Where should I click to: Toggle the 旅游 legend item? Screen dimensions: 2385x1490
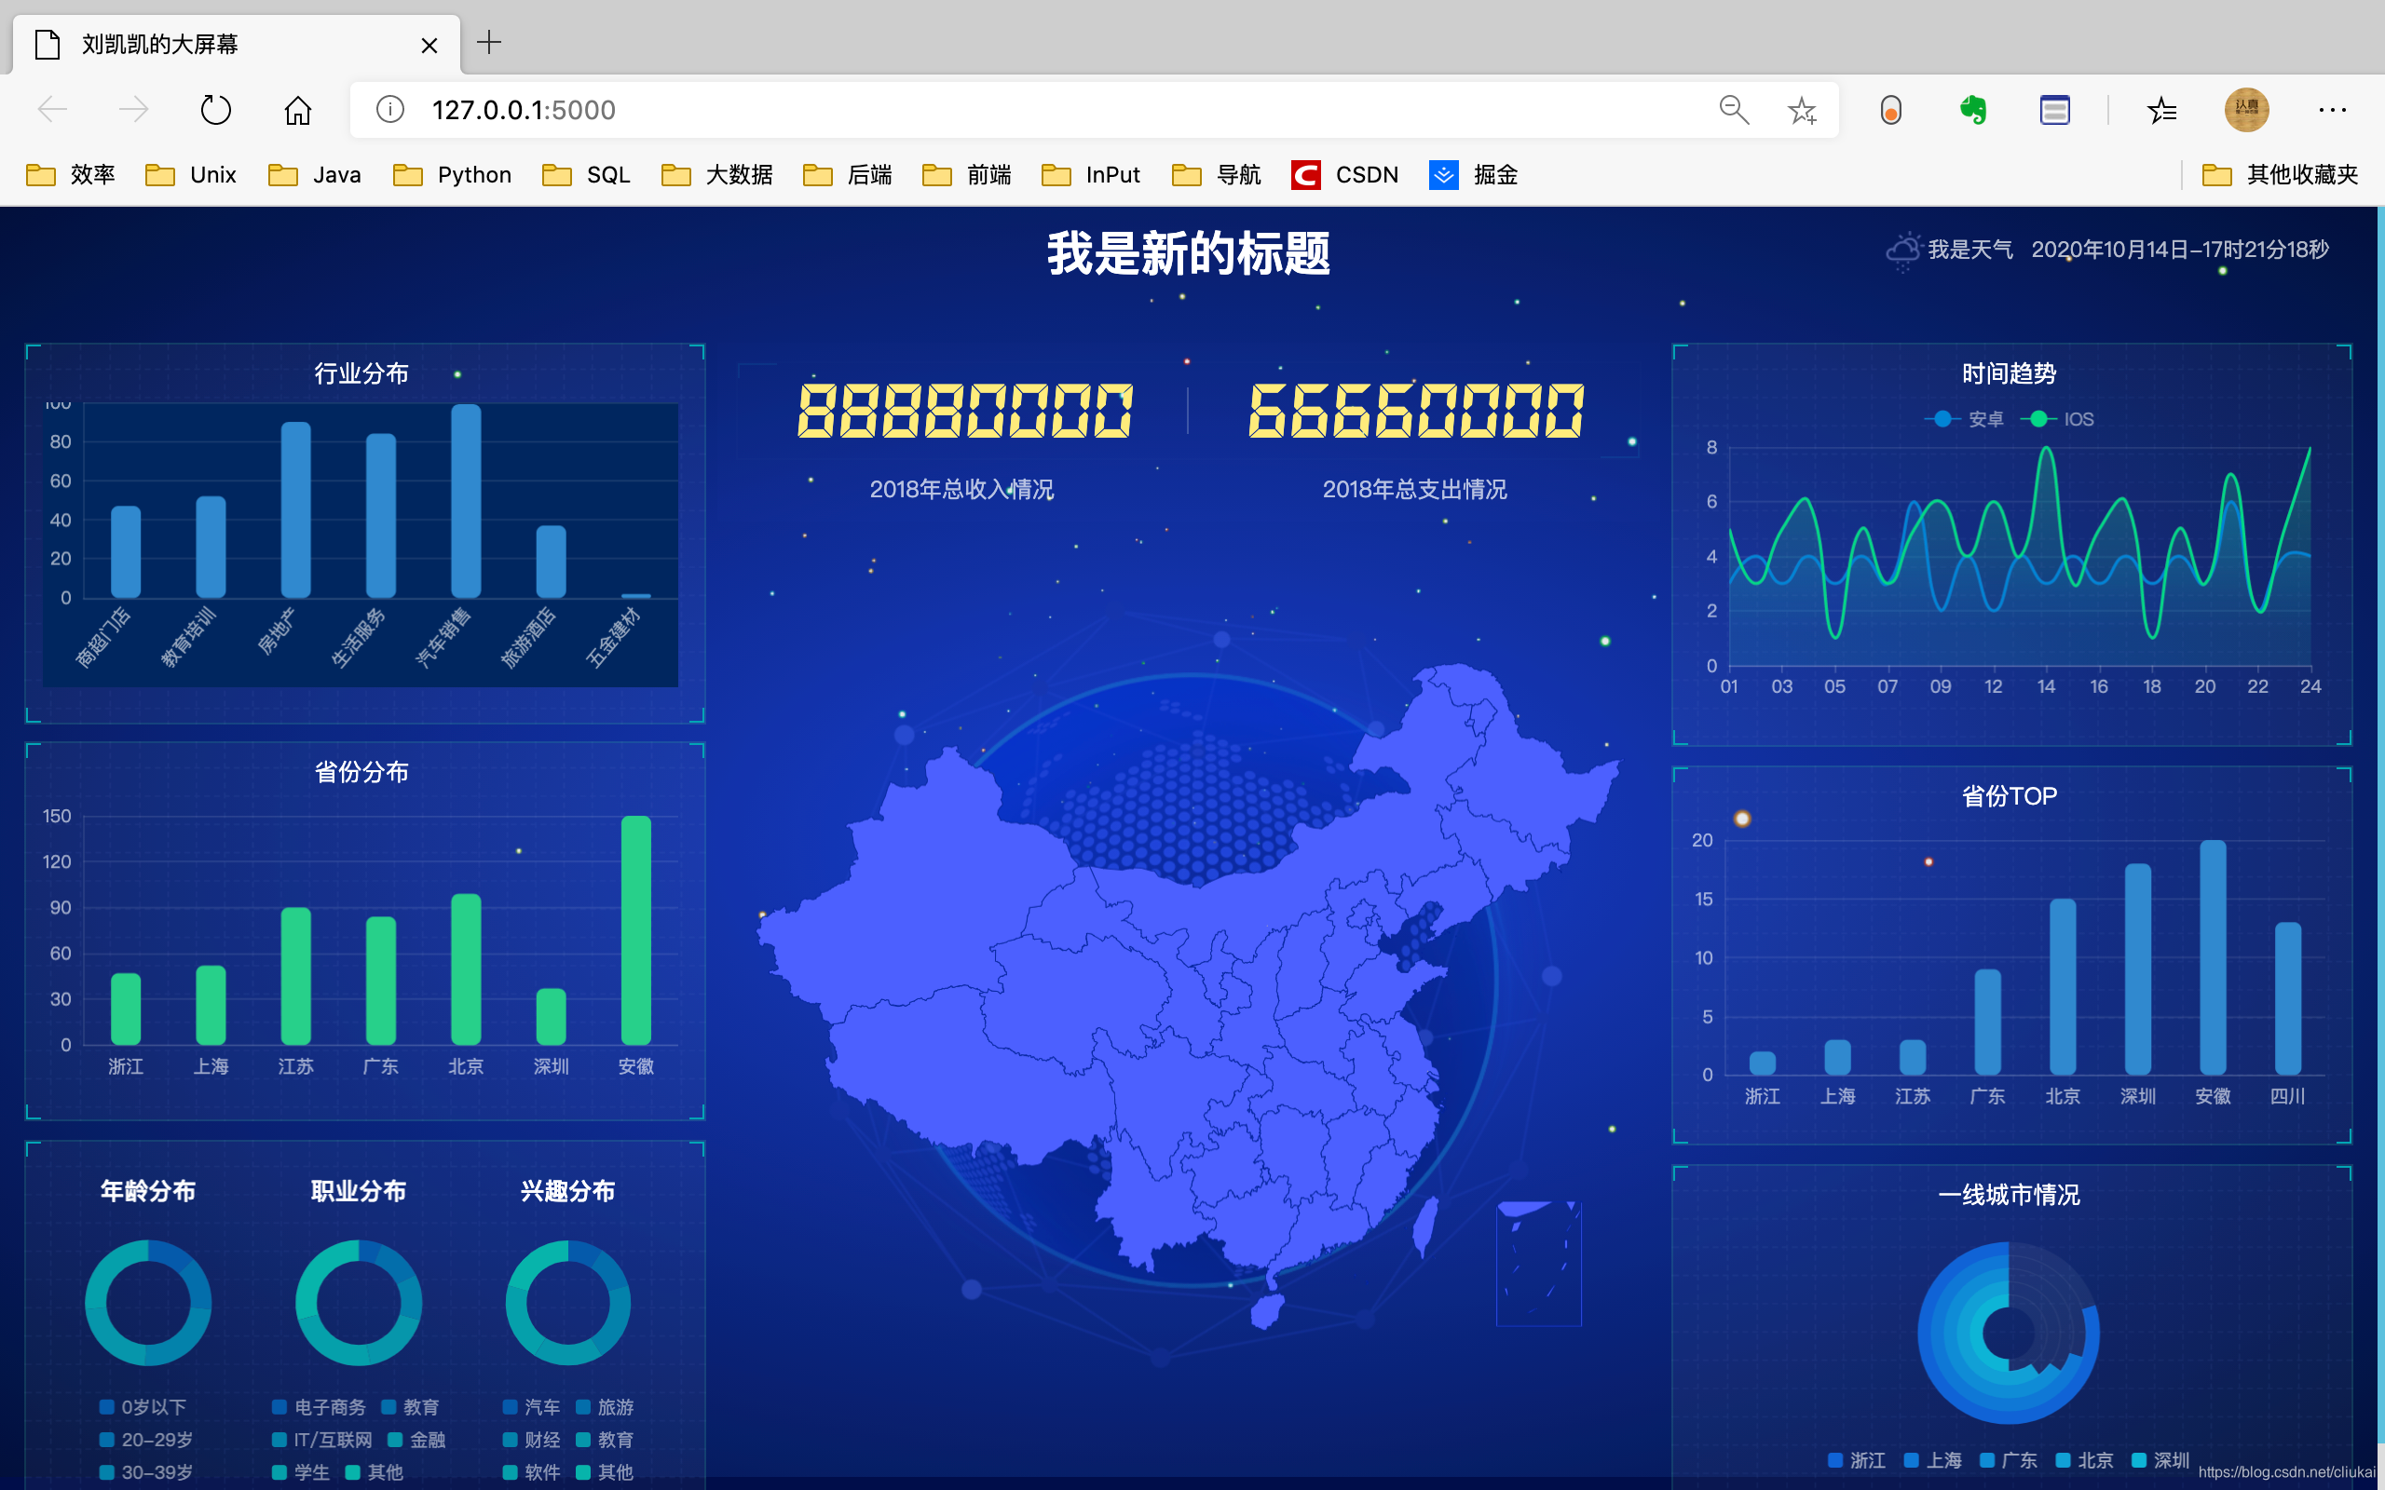[x=606, y=1407]
